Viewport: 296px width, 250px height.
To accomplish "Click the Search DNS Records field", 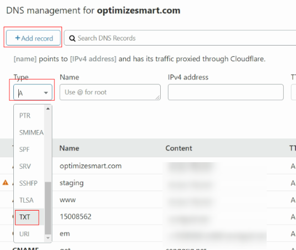I will 180,38.
